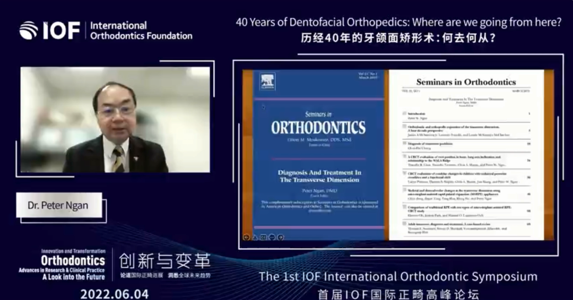573x300 pixels.
Task: Click 'Advances in Research & Clinical Practice' line
Action: (62, 270)
